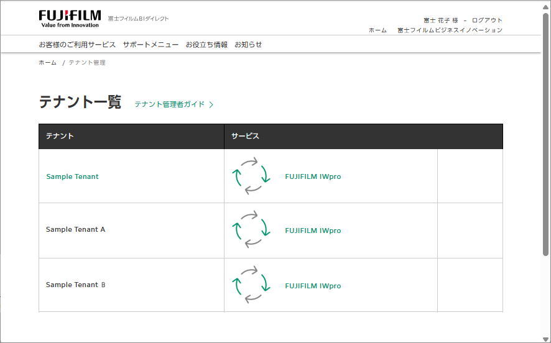Click IWpro cycle icon in Sample Tenant B row
The width and height of the screenshot is (551, 343).
(251, 285)
